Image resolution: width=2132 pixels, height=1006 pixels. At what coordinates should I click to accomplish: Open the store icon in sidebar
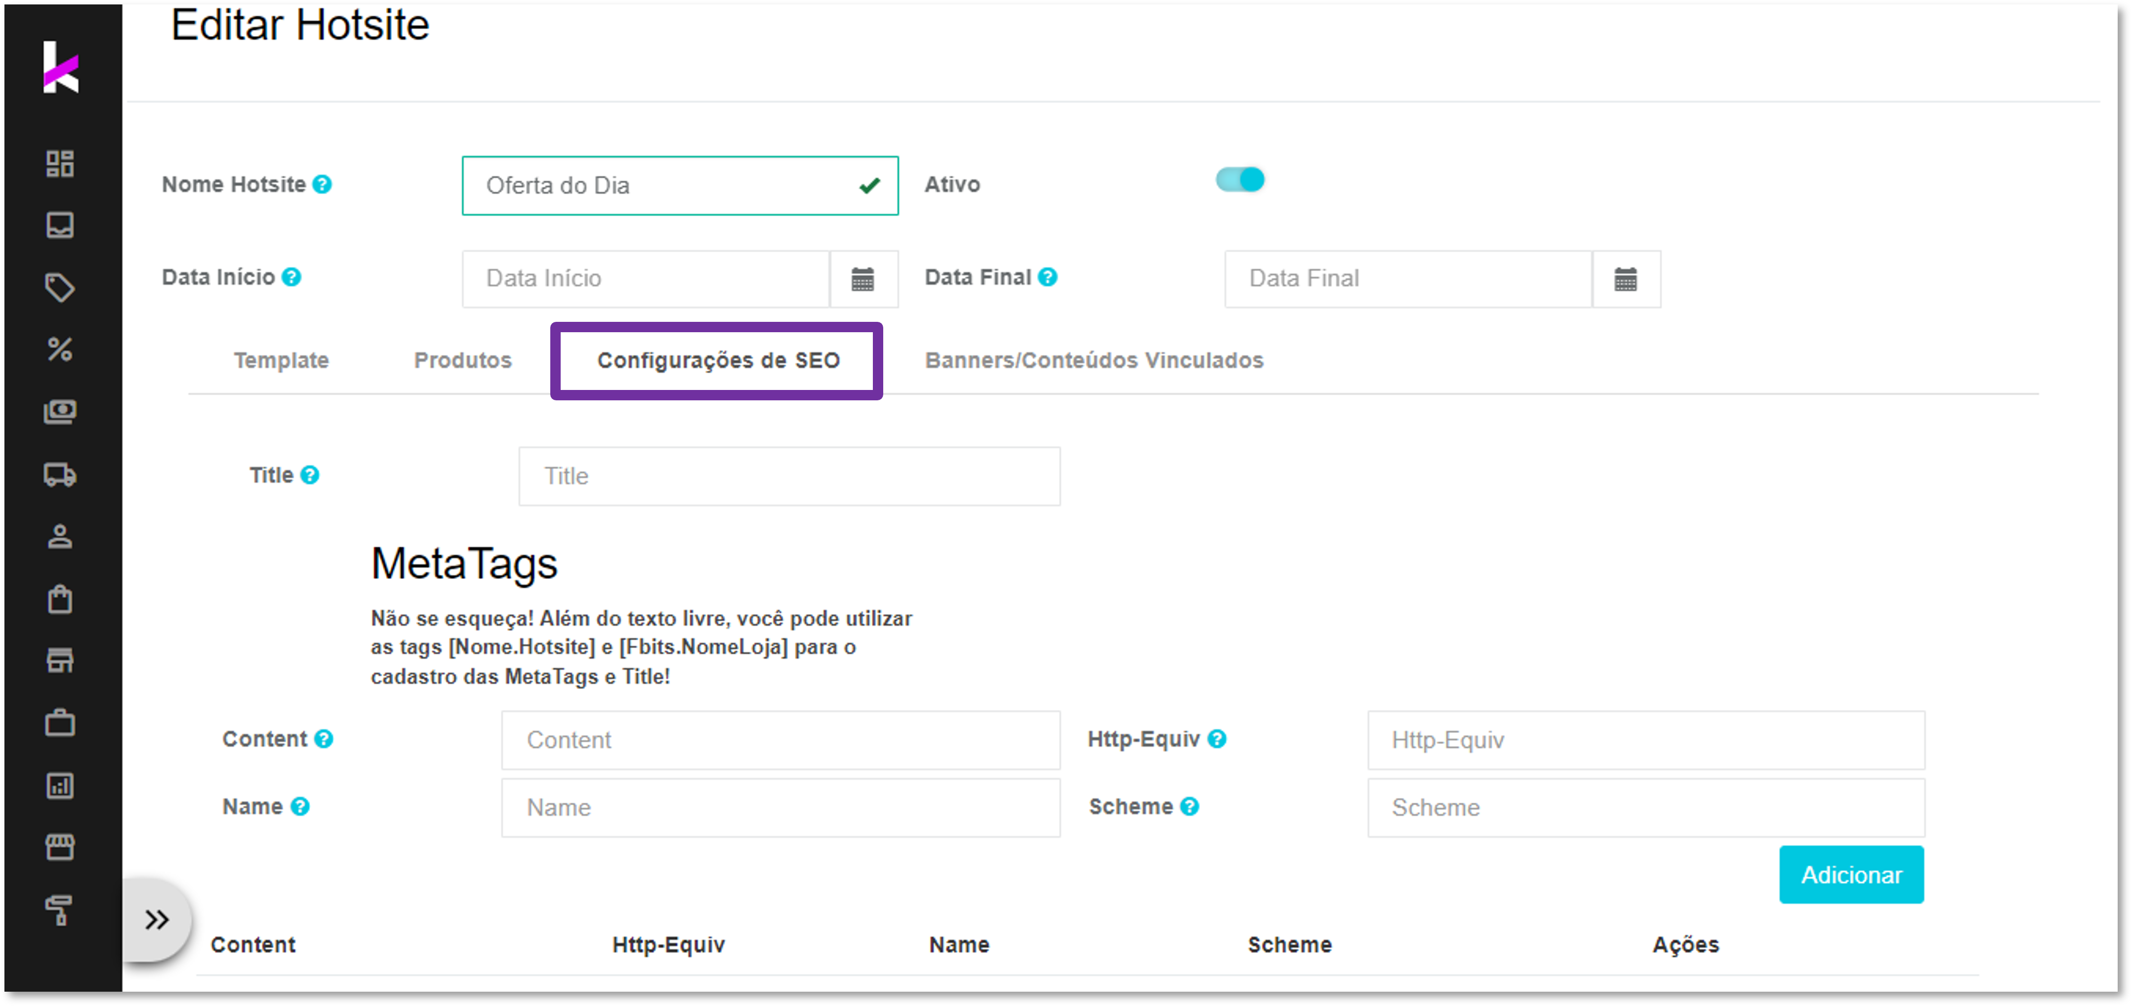(60, 660)
